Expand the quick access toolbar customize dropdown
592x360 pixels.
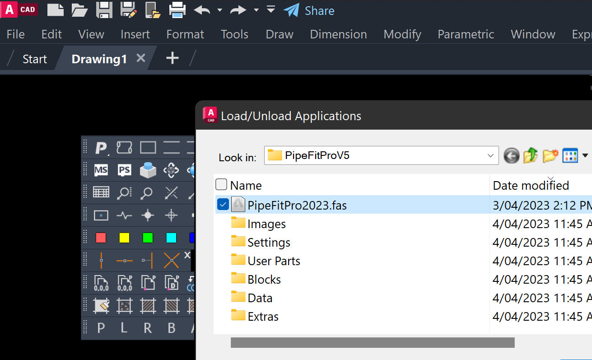[x=271, y=9]
